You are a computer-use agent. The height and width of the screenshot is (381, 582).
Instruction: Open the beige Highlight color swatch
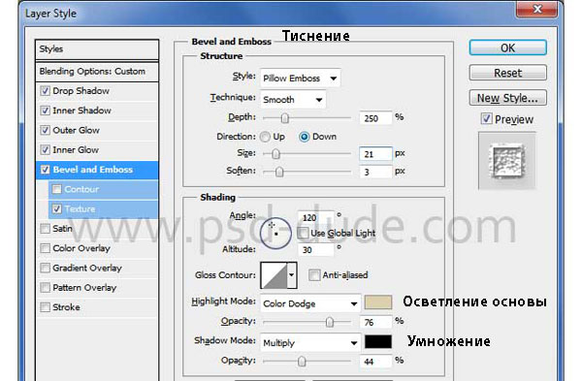[x=378, y=302]
